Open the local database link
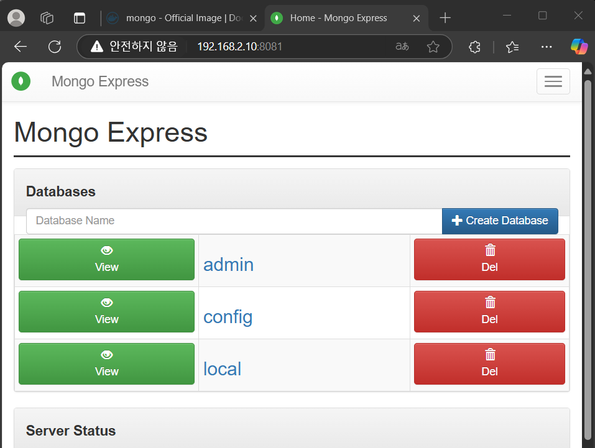This screenshot has width=595, height=448. coord(223,369)
